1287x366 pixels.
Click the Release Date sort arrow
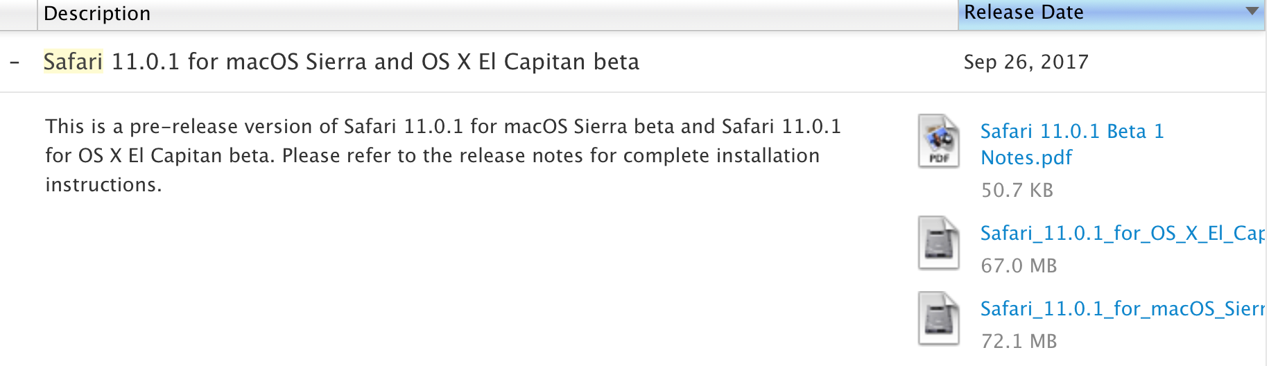[1252, 11]
